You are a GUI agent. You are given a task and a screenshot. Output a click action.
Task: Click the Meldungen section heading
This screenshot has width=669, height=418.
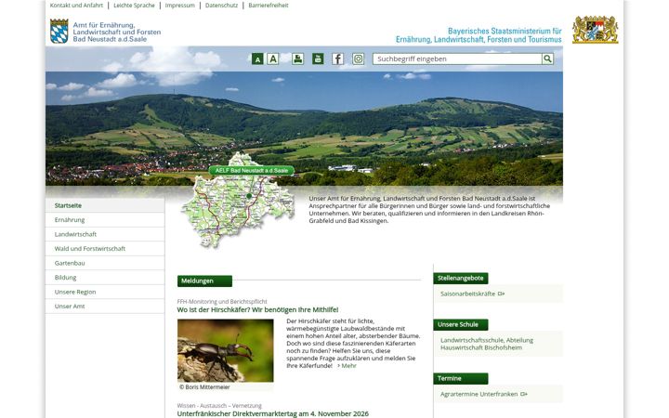pos(204,281)
